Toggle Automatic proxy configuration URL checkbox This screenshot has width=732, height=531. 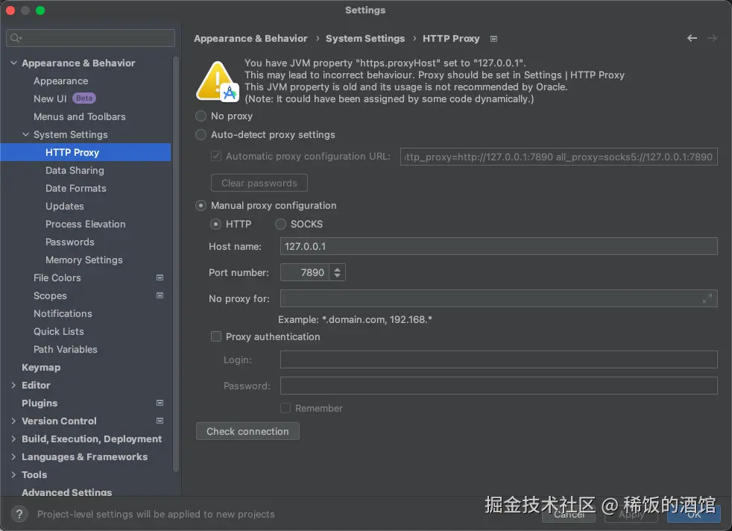(x=216, y=156)
